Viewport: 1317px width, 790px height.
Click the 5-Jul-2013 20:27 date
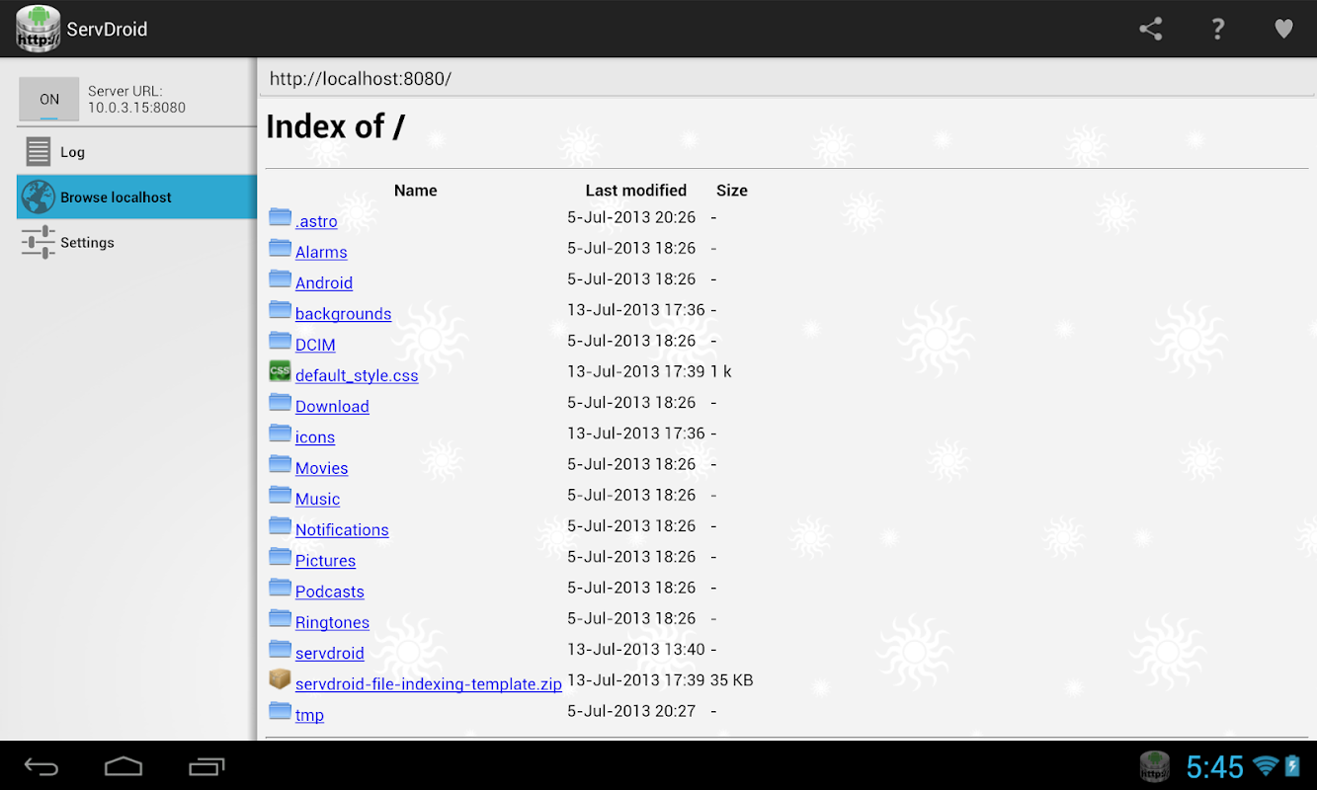(x=631, y=711)
